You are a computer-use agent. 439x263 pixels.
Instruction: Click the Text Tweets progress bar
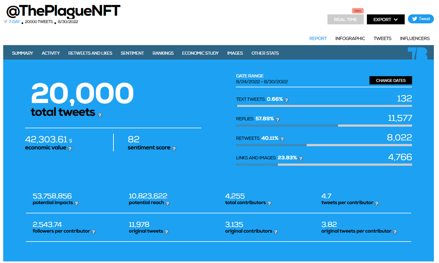pyautogui.click(x=324, y=106)
